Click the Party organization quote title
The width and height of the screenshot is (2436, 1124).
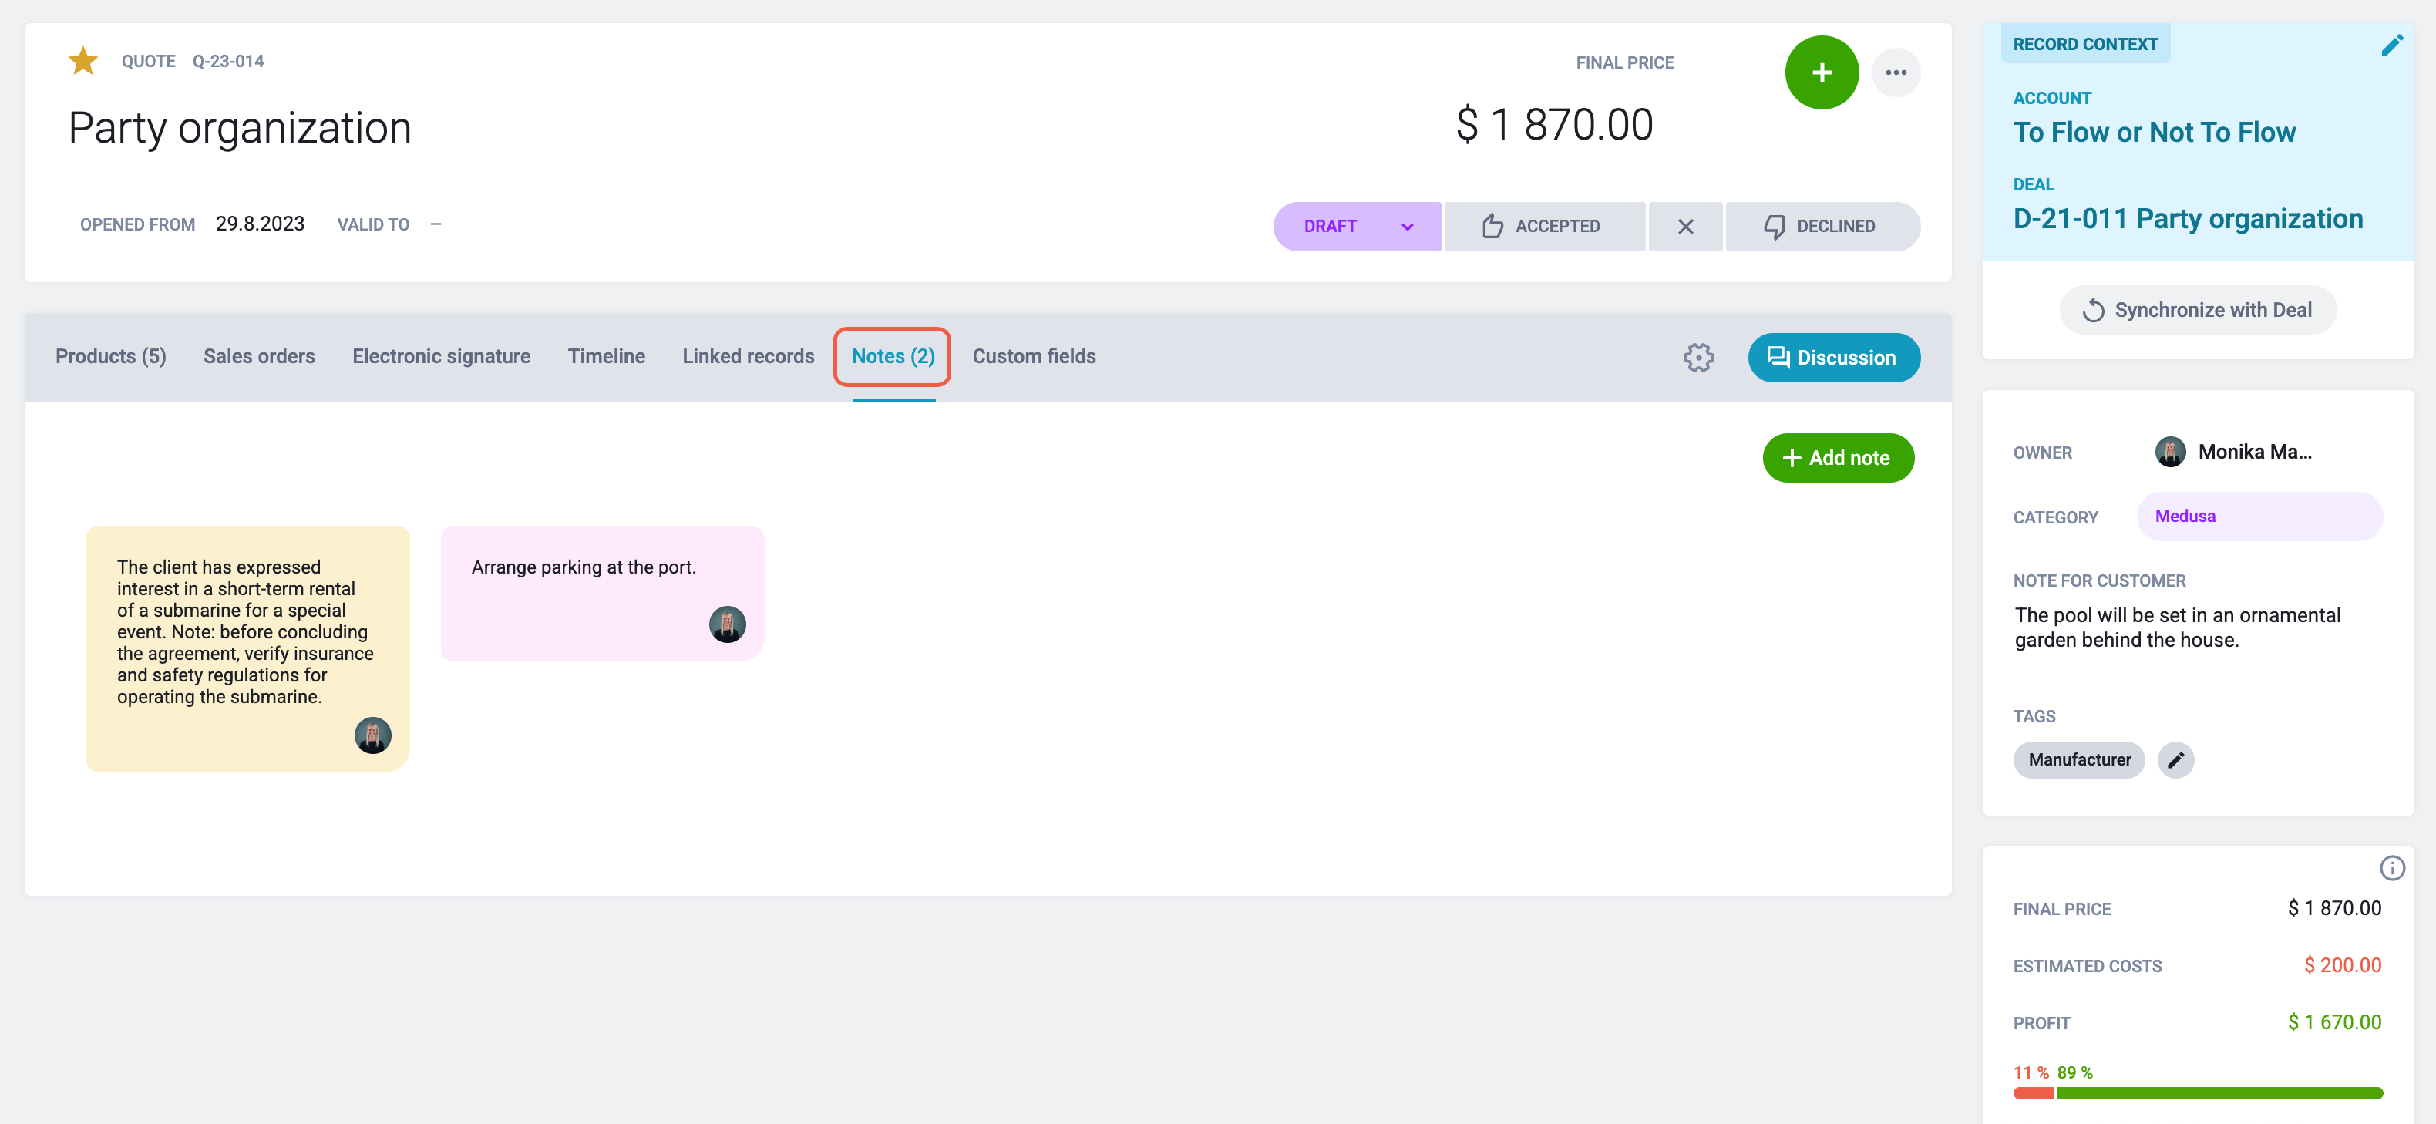pyautogui.click(x=239, y=128)
